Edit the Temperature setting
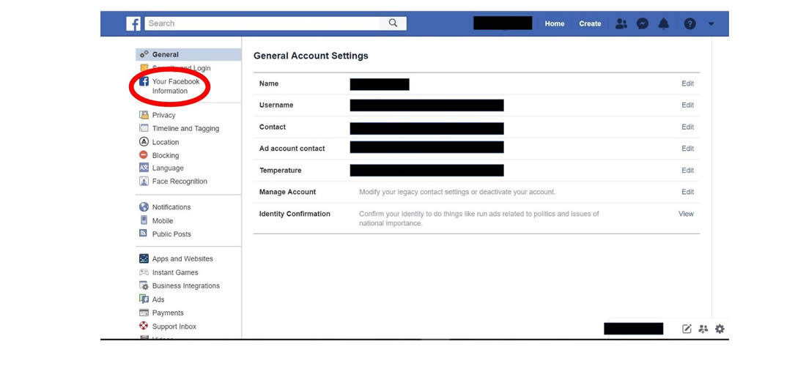 [x=688, y=171]
